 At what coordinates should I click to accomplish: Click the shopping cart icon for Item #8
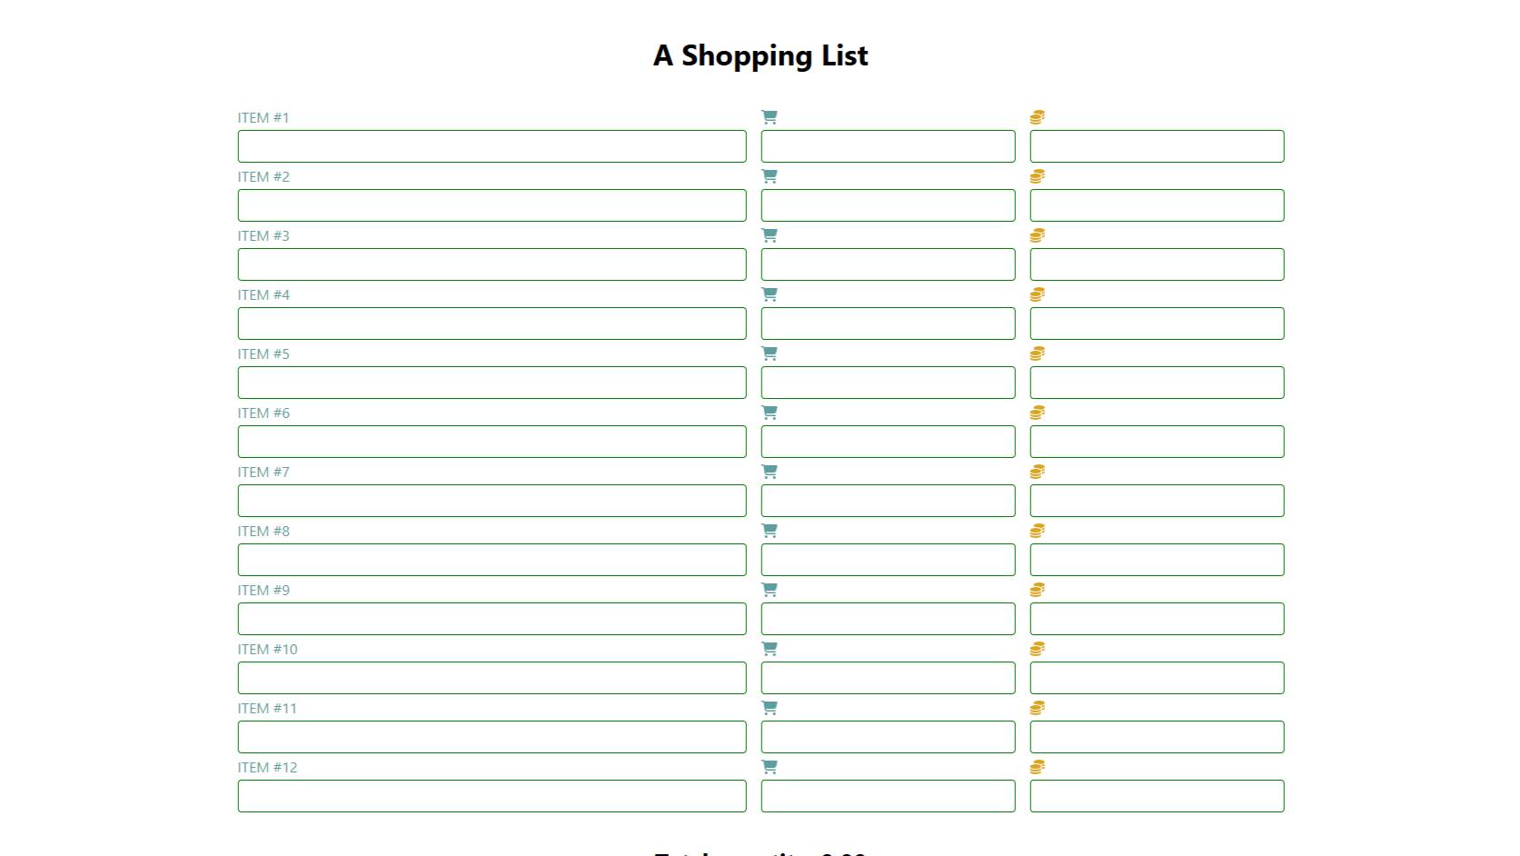pos(770,531)
